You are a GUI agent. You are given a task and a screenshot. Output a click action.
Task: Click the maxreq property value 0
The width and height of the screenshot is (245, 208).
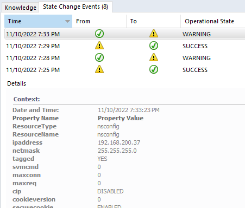pos(99,183)
